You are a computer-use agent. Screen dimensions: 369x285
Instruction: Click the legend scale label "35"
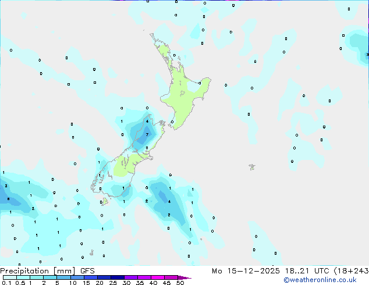(x=140, y=283)
